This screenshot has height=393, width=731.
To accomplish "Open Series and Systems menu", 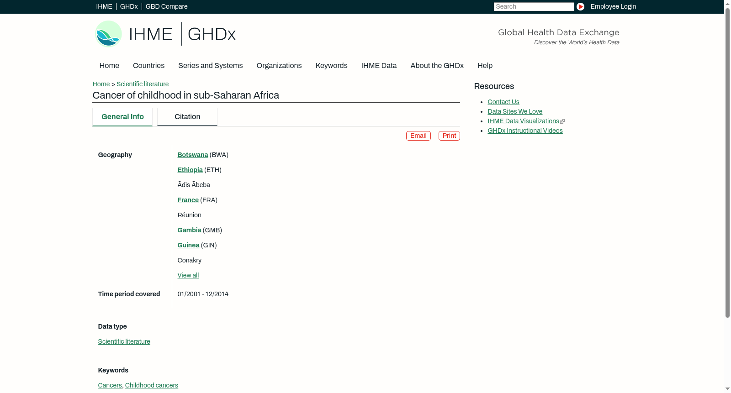I will coord(210,66).
